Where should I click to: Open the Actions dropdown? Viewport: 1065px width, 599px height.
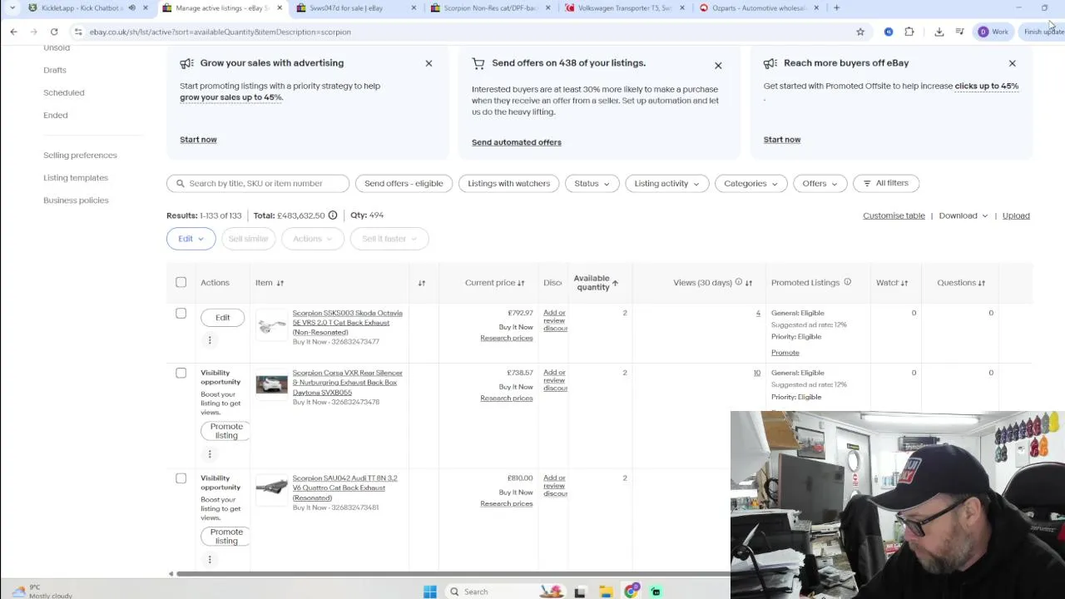click(x=312, y=239)
